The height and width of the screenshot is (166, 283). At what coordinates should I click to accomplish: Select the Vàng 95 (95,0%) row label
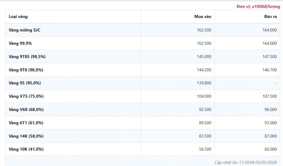pos(25,83)
